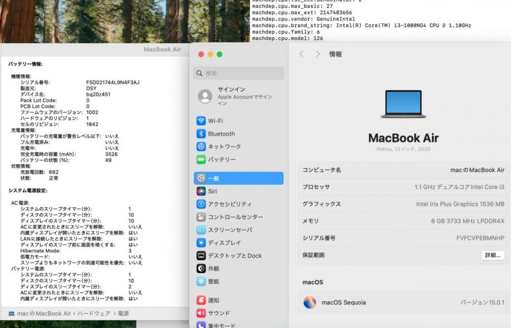Click the MacBook Air title of System Information window
Viewport: 511px width, 328px height.
click(162, 50)
